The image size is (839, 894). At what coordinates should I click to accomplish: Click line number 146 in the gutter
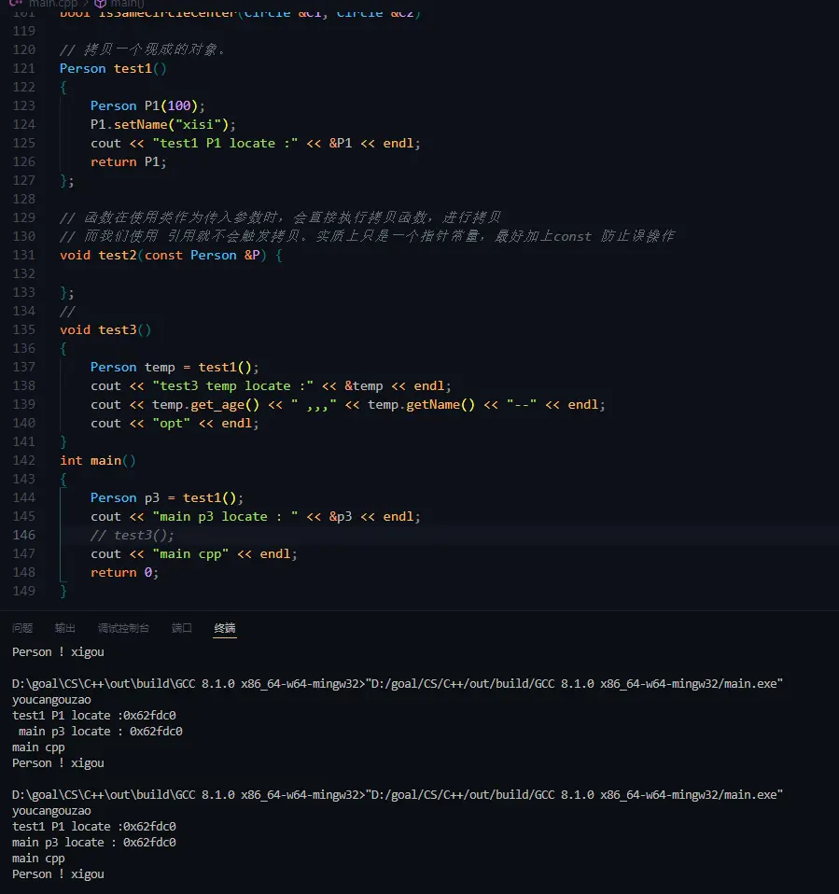pyautogui.click(x=24, y=535)
